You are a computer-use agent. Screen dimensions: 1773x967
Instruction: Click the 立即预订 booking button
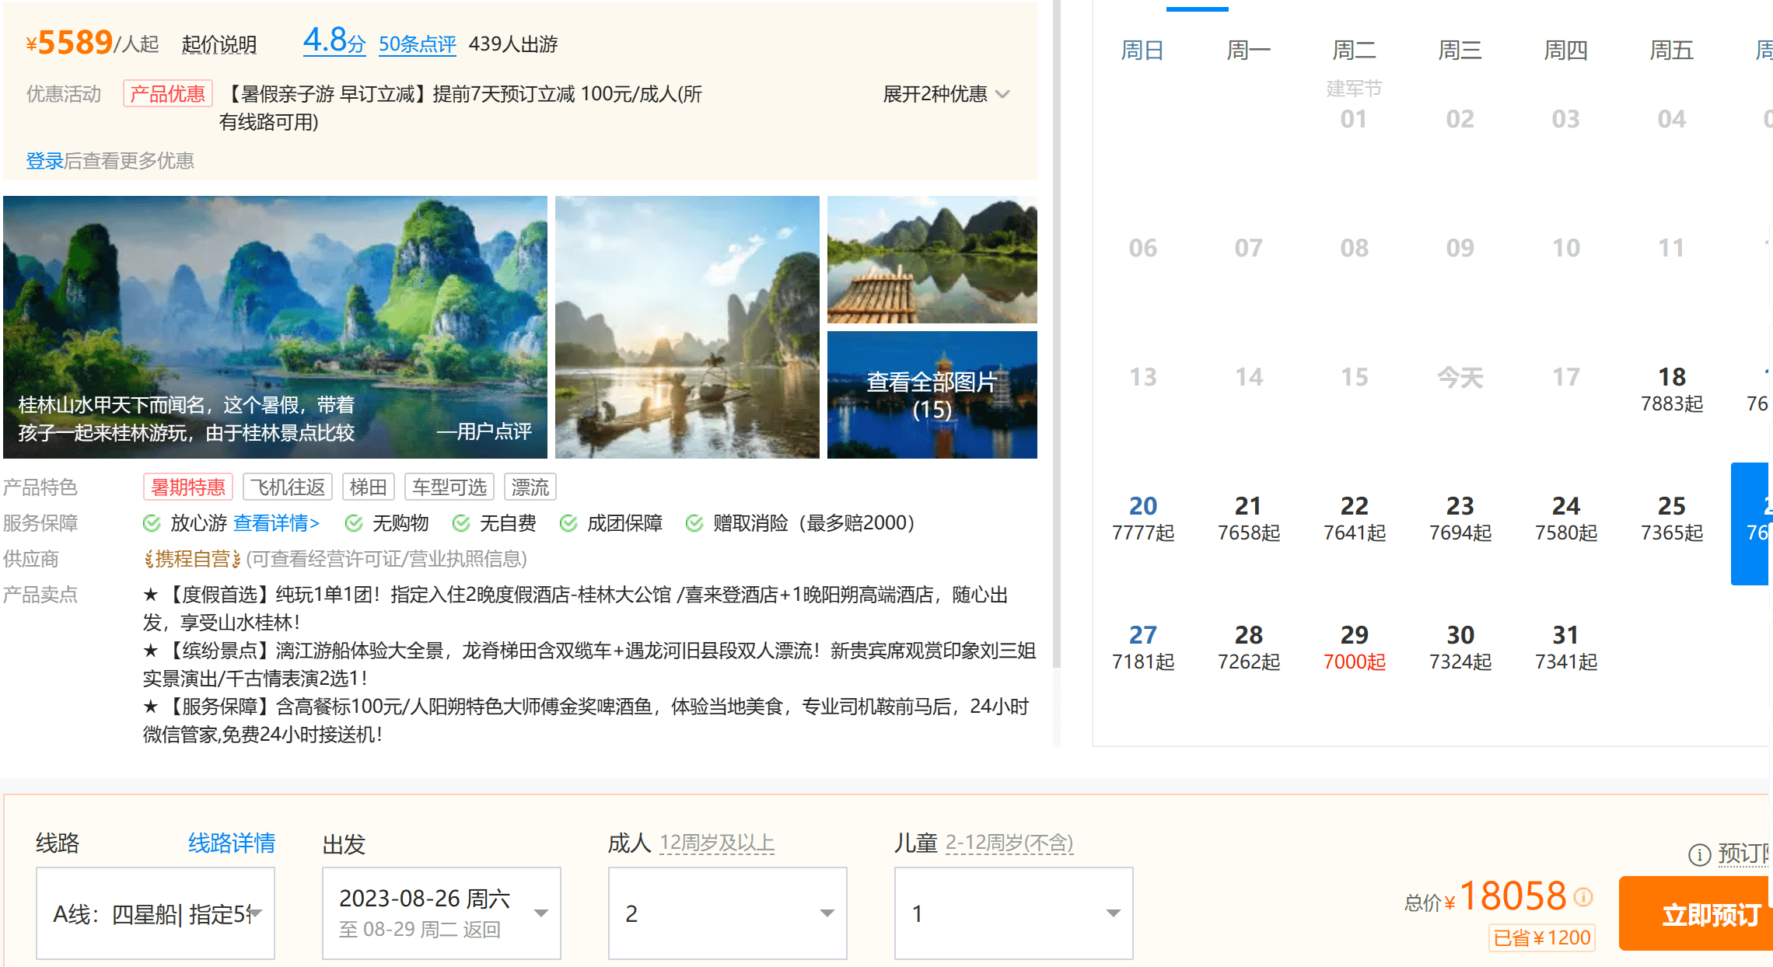(x=1703, y=914)
